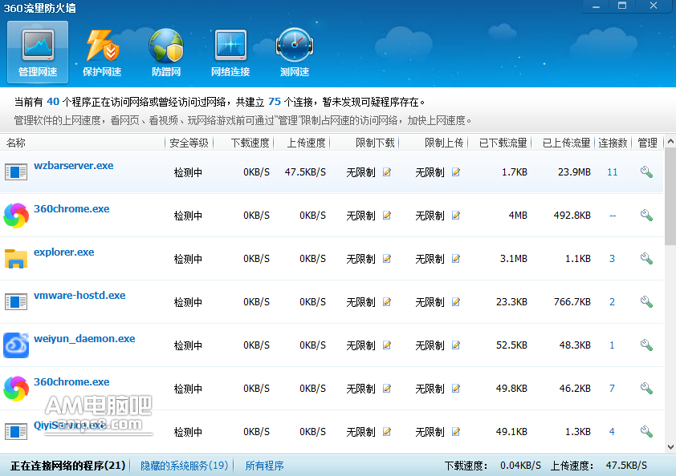Viewport: 676px width, 476px height.
Task: Click the explorer.exe folder icon
Action: coord(16,259)
